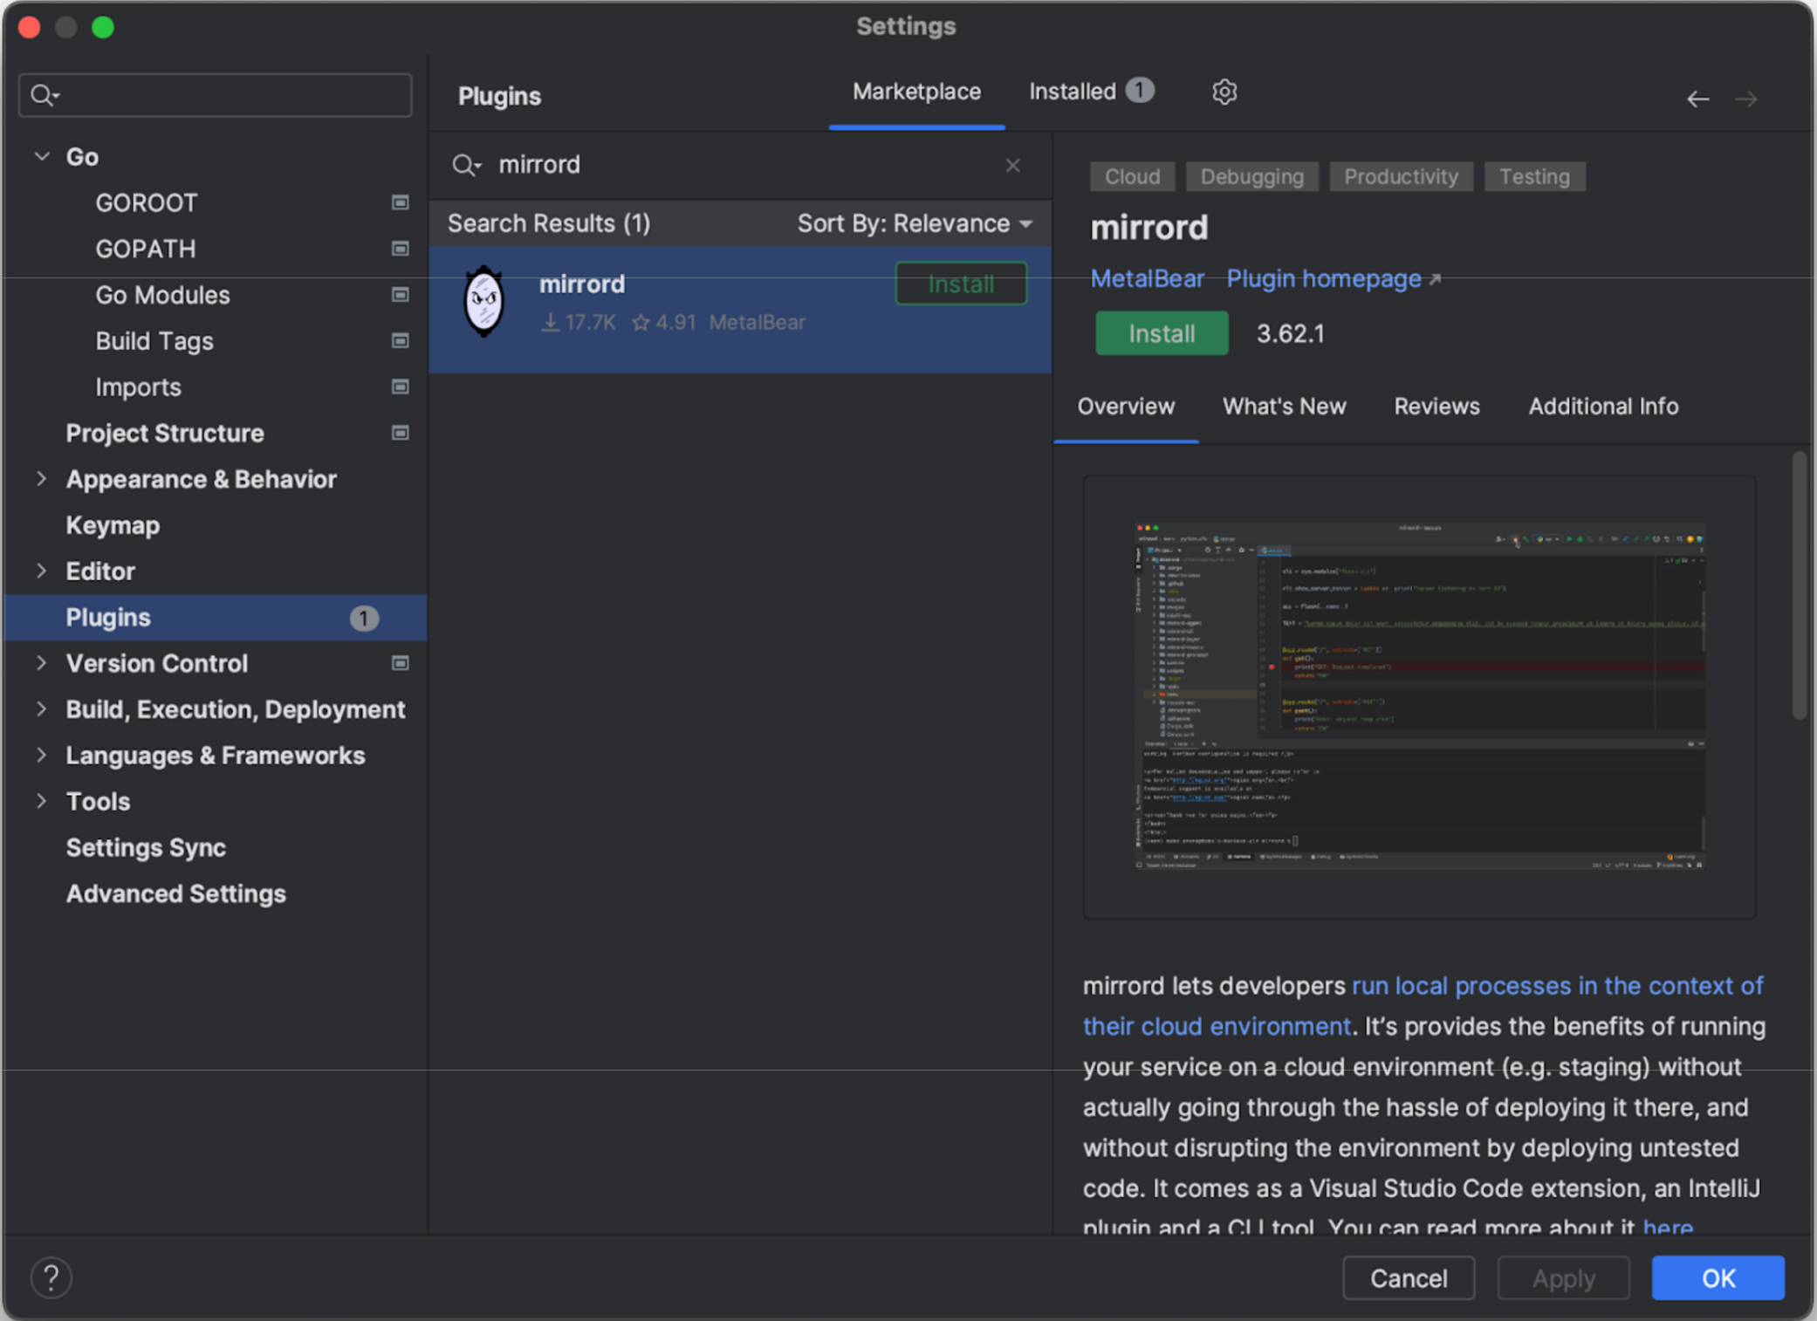Screen dimensions: 1817x1321
Task: Open the help question mark icon
Action: (51, 1277)
